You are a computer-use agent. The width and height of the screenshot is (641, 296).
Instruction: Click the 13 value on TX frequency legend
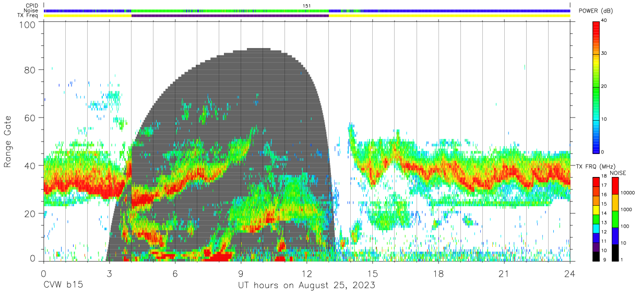click(x=603, y=222)
